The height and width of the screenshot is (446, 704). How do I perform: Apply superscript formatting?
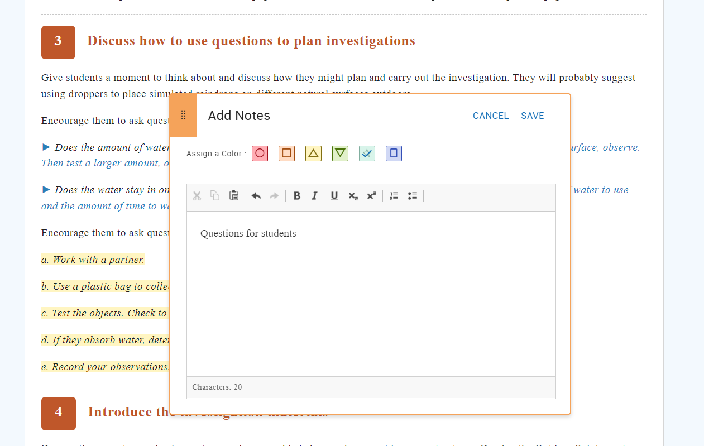pos(371,196)
